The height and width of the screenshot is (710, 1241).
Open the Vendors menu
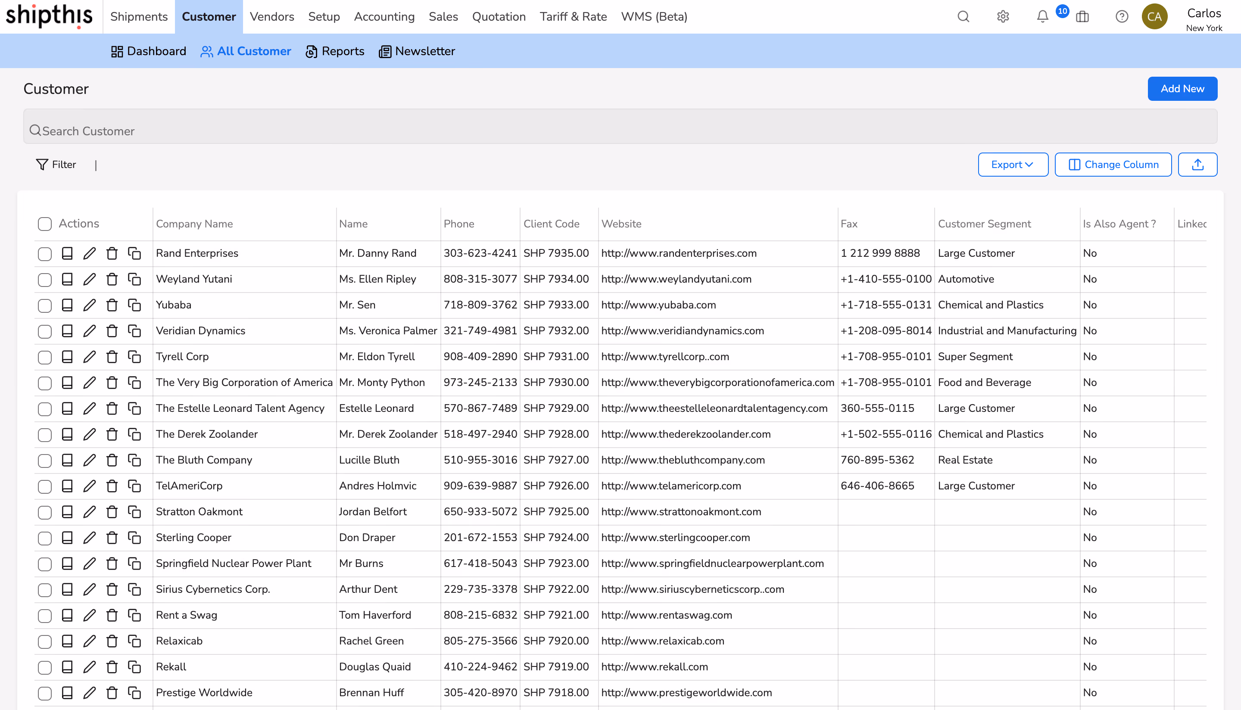coord(272,16)
